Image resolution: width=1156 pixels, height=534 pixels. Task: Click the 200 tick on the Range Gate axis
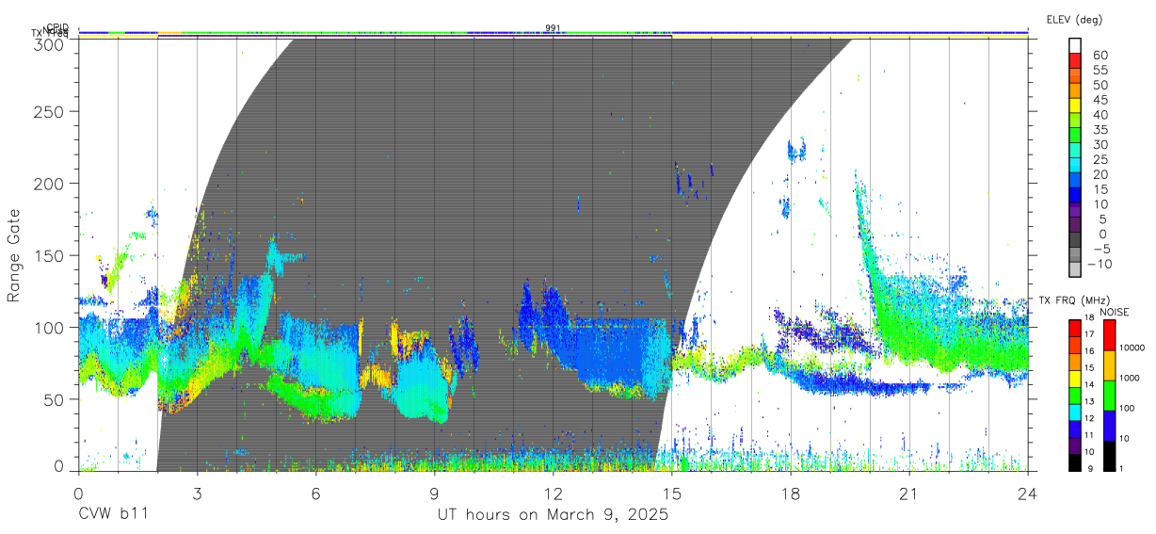pos(48,183)
